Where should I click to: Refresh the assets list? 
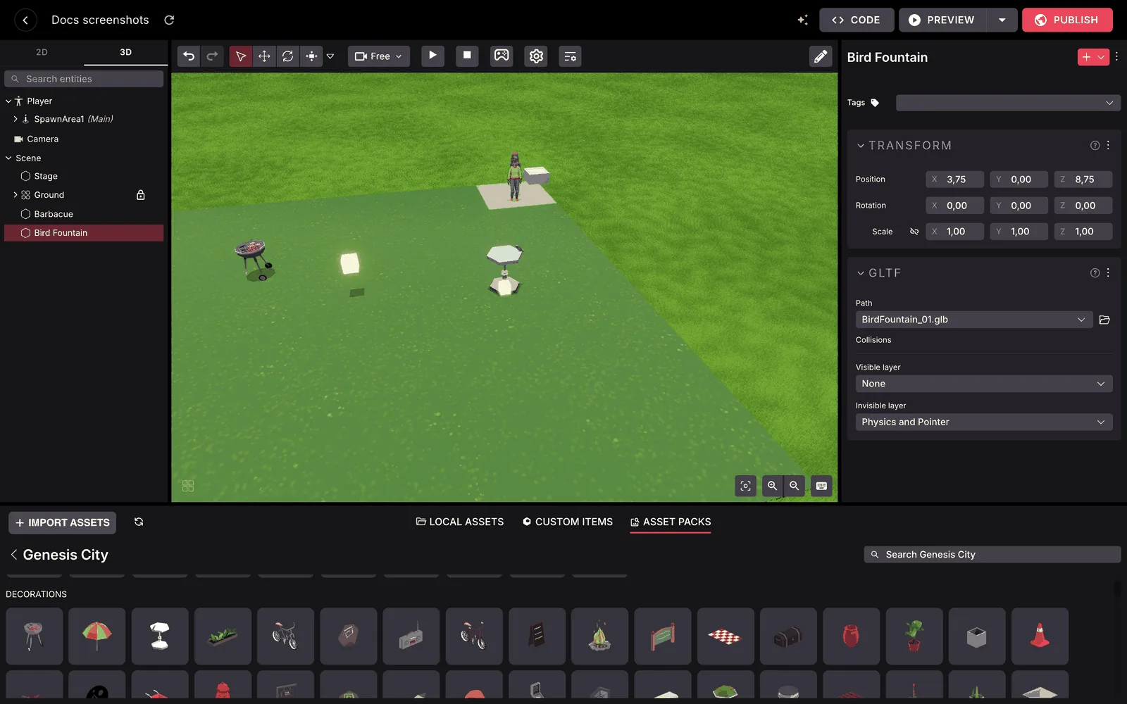[139, 522]
